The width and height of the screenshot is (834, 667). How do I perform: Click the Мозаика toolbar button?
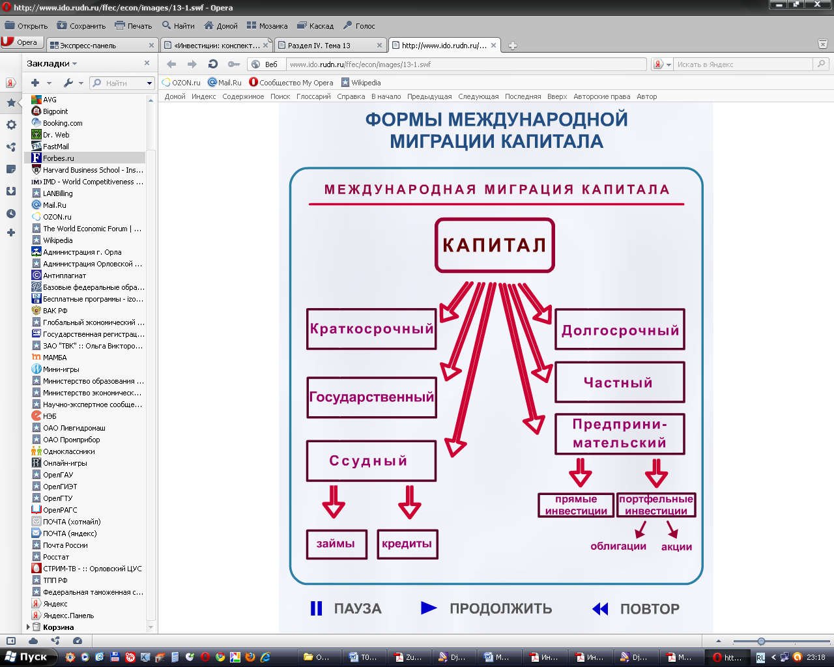click(x=266, y=26)
